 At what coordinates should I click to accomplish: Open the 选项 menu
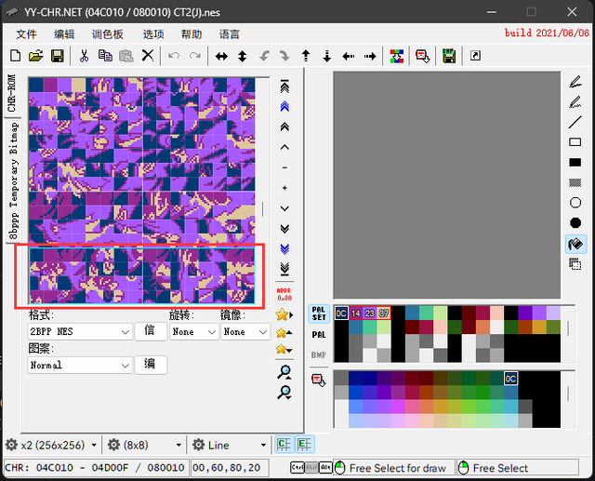153,34
